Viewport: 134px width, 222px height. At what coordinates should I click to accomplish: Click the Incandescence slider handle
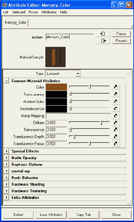[x=70, y=108]
